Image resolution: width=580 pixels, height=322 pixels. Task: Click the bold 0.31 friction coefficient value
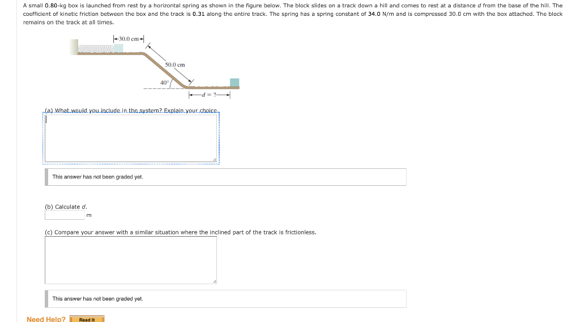(199, 14)
